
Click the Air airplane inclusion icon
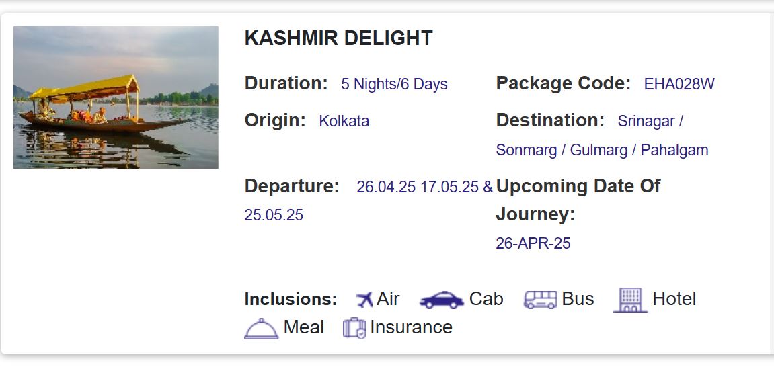point(364,300)
